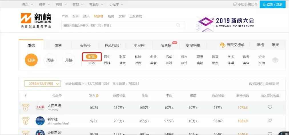The height and width of the screenshot is (135, 289).
Task: Select the 科技 category
Action: 138,57
